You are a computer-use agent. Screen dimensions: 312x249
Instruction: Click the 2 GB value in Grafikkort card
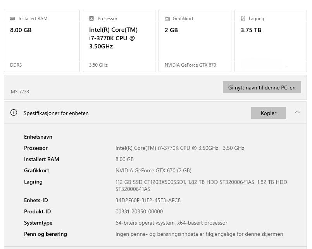coord(171,30)
